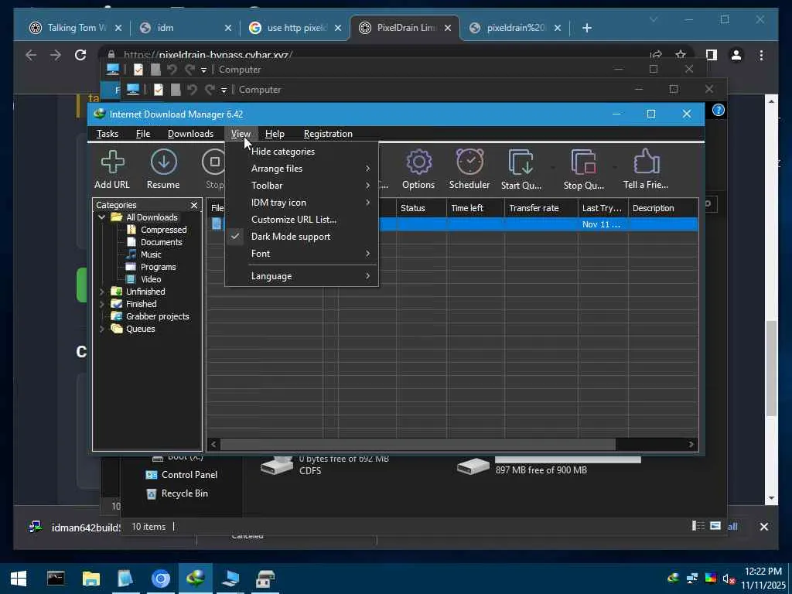Image resolution: width=792 pixels, height=594 pixels.
Task: Close the browser downloads bar
Action: coord(763,527)
